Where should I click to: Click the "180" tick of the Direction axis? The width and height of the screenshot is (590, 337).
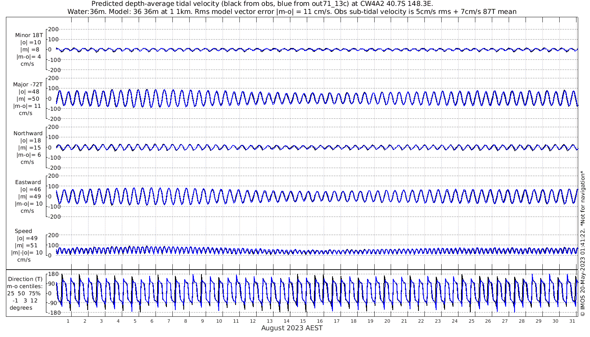(x=53, y=274)
